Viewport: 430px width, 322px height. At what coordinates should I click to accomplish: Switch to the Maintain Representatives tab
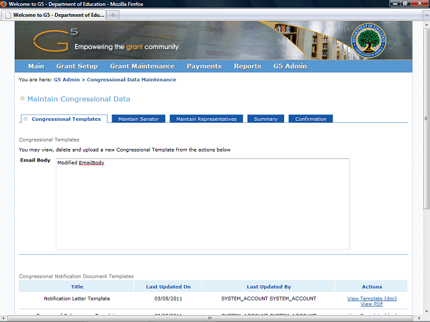tap(206, 119)
